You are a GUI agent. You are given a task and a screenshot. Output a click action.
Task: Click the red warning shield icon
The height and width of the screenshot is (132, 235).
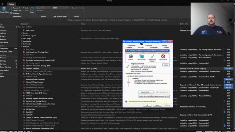(126, 51)
